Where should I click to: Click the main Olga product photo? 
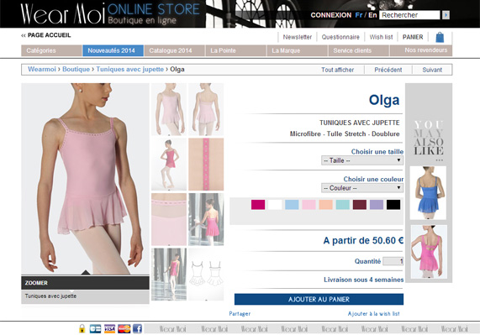click(85, 179)
